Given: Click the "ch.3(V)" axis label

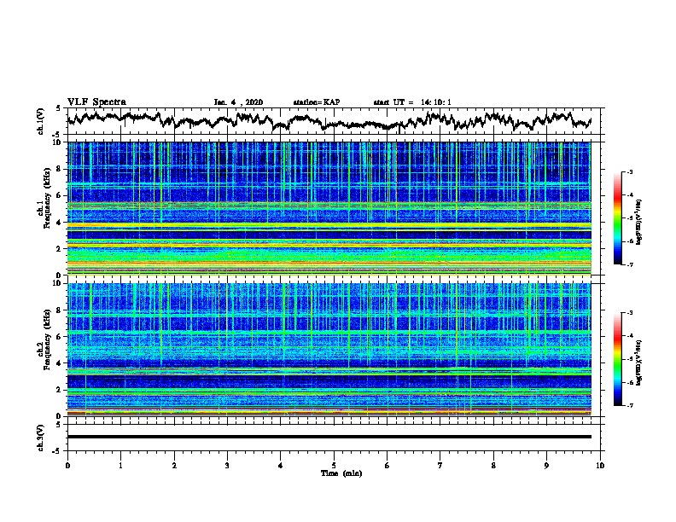Looking at the screenshot, I should coord(41,438).
